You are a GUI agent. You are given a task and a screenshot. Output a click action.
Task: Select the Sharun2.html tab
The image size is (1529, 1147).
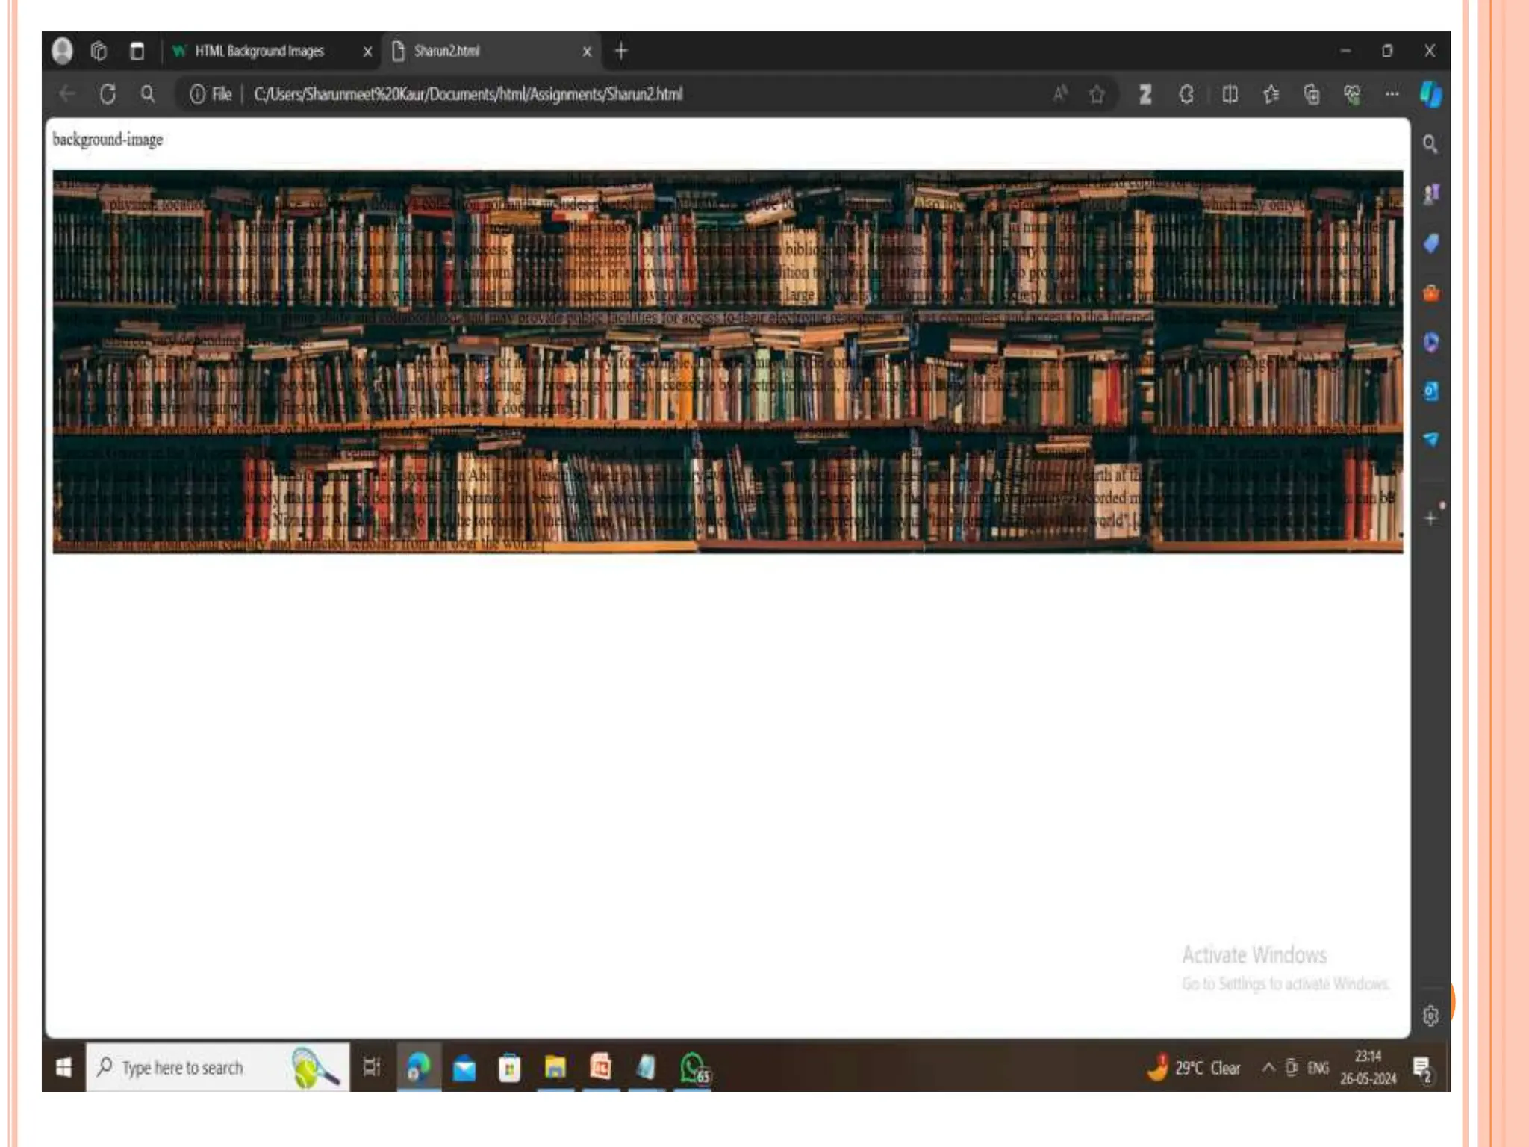click(x=446, y=51)
